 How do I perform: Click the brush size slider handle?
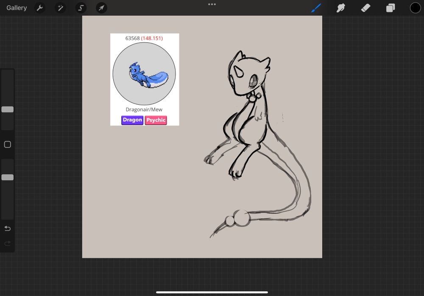8,109
